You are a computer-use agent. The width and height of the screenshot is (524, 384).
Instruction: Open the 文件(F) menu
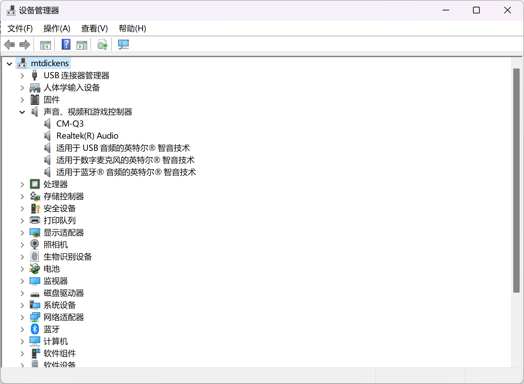20,29
